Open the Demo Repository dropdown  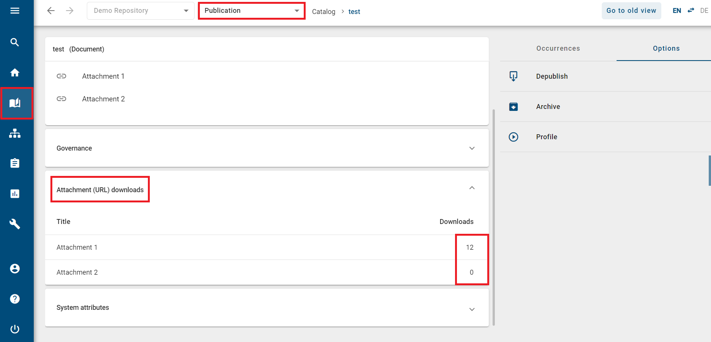140,11
